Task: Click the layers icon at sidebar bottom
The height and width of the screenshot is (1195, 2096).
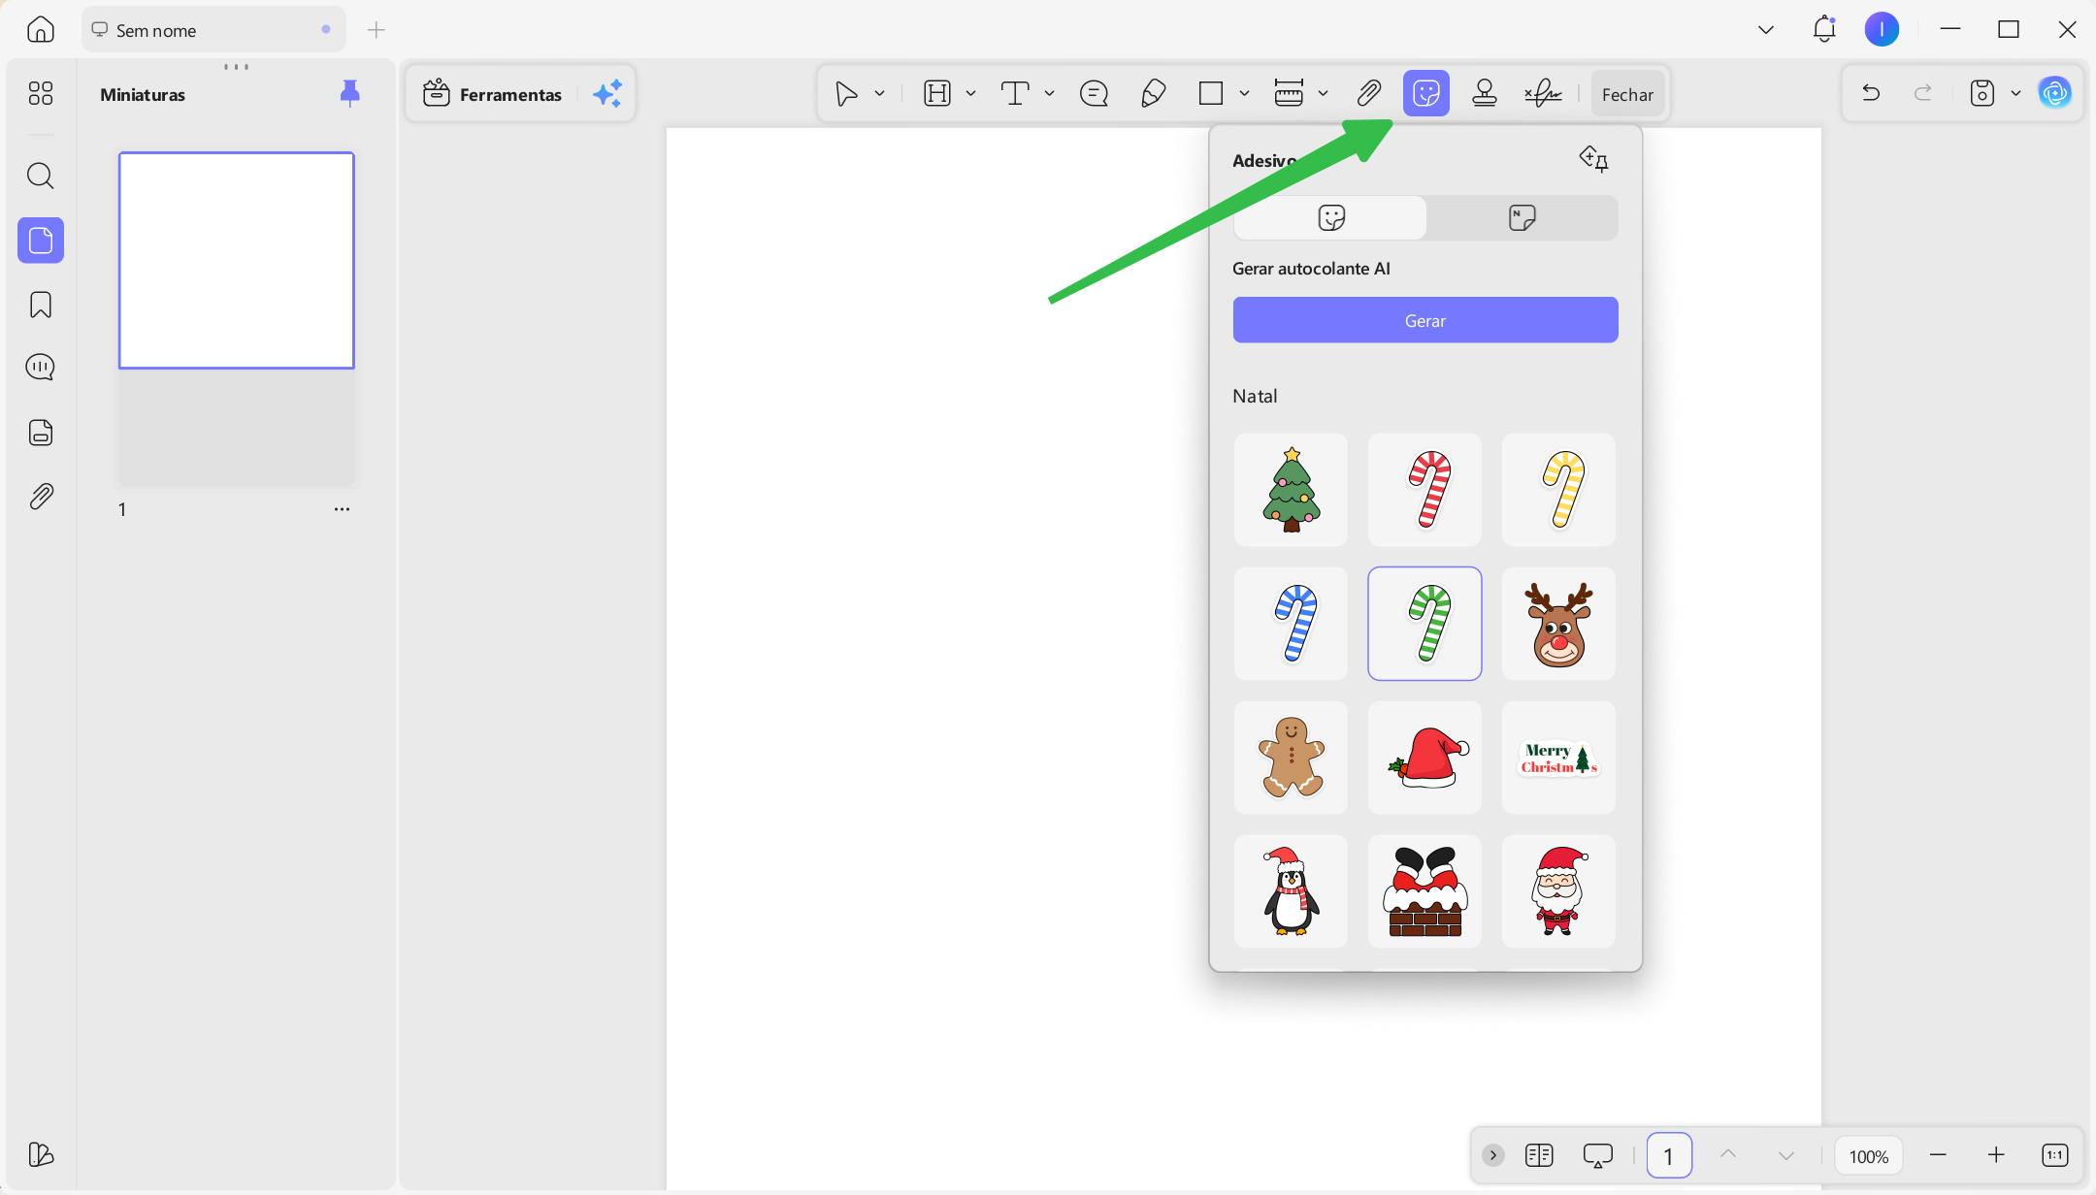Action: (x=41, y=1154)
